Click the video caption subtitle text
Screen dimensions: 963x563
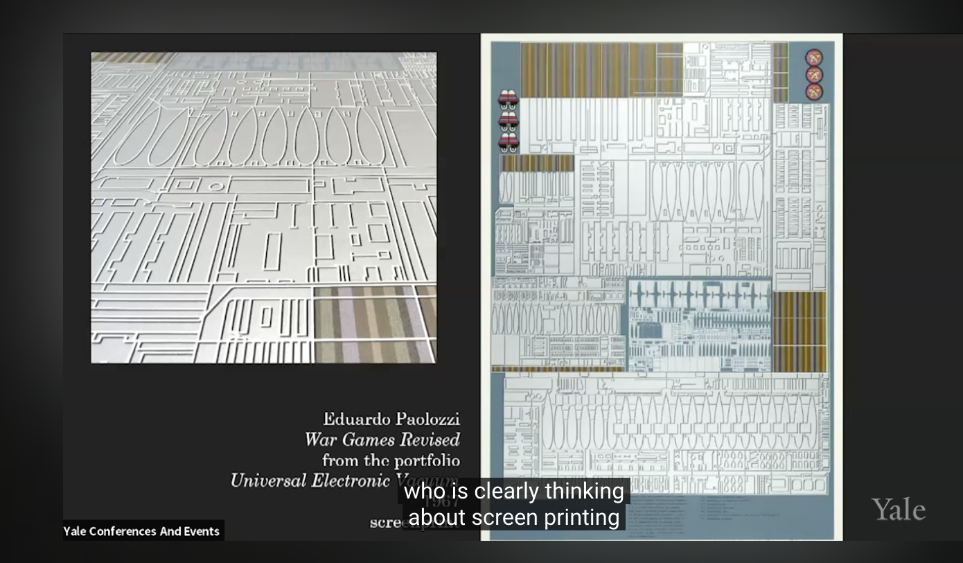click(x=513, y=504)
